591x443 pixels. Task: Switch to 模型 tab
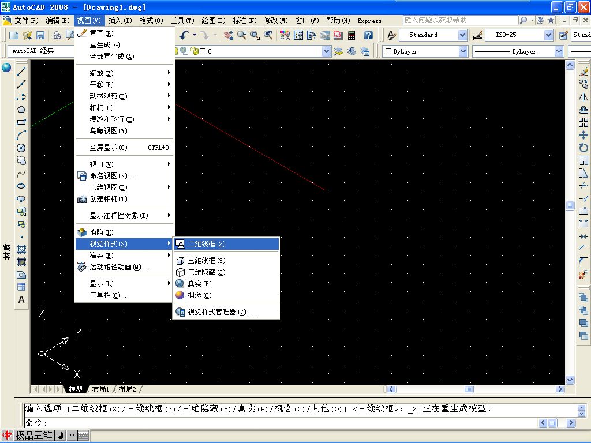(76, 389)
